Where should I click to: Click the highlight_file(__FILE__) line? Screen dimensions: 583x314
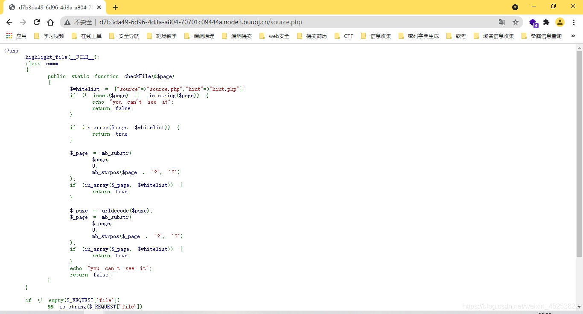(x=63, y=57)
